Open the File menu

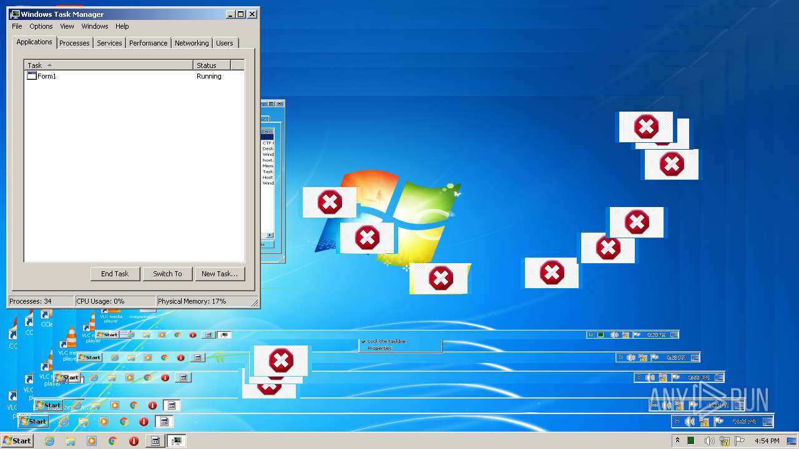pyautogui.click(x=17, y=26)
